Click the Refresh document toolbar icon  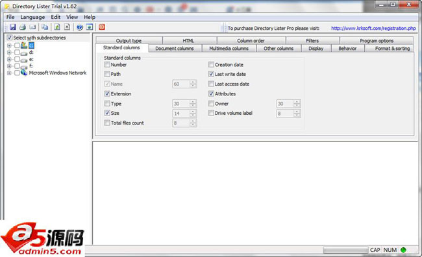(57, 27)
